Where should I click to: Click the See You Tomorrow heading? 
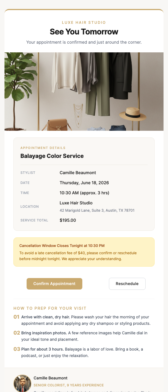tap(84, 32)
